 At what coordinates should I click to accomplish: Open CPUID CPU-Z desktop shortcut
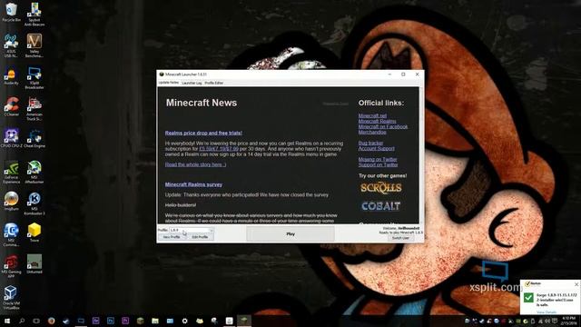11,138
